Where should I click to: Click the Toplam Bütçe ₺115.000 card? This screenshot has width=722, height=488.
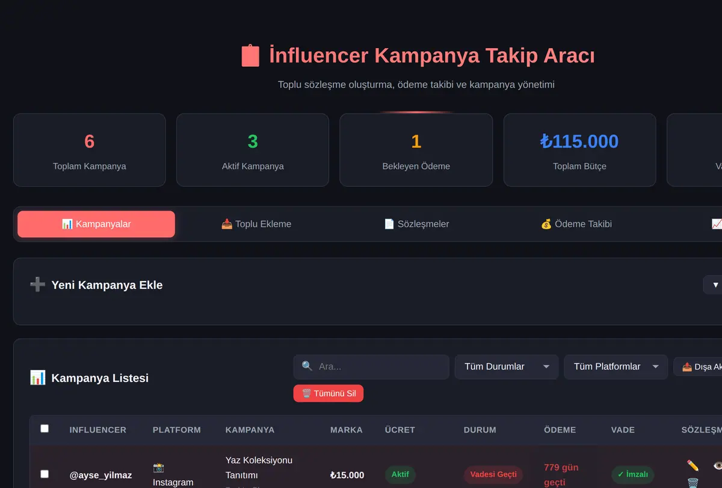[x=579, y=150]
